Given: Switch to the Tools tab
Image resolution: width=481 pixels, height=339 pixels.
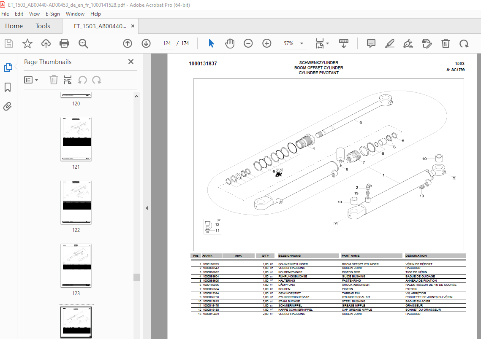Looking at the screenshot, I should (x=43, y=26).
